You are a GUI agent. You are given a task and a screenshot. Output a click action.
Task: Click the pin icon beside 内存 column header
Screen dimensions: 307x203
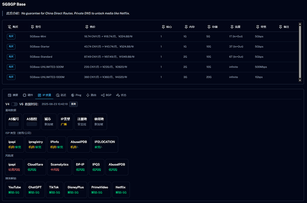pos(186,27)
